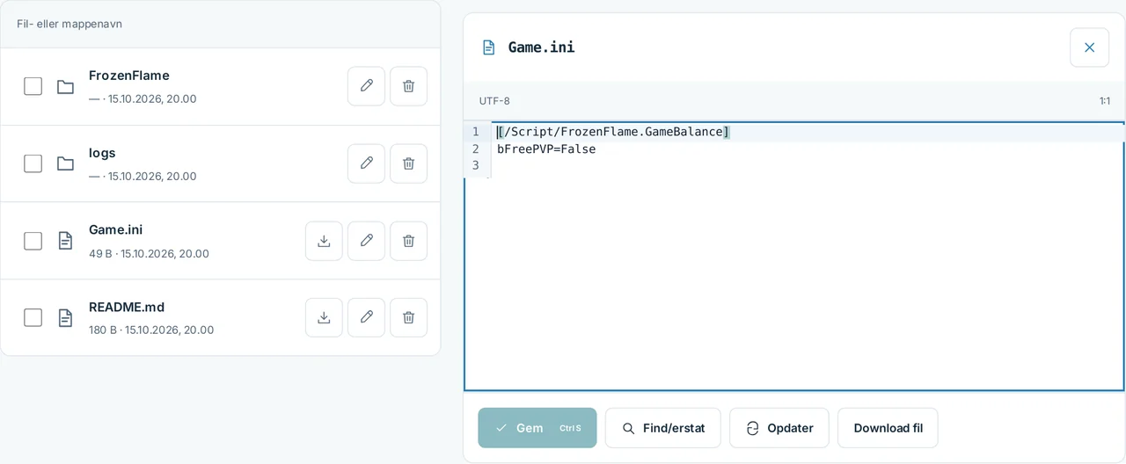The image size is (1126, 464).
Task: Close the Game.ini editor panel
Action: coord(1089,47)
